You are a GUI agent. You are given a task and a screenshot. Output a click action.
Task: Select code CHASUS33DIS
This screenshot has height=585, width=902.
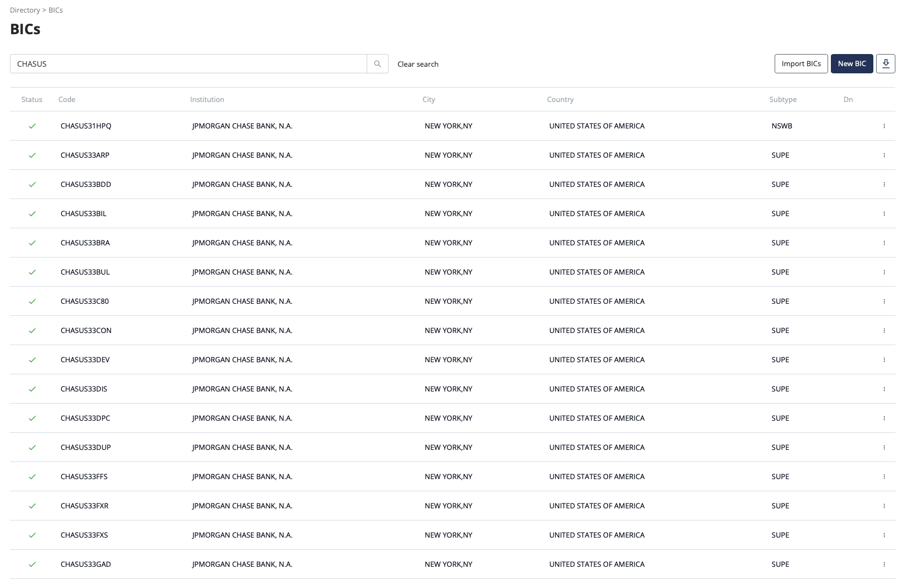click(84, 389)
